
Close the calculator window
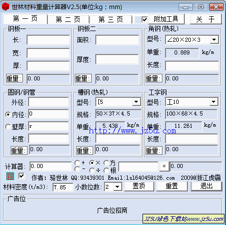pyautogui.click(x=216, y=7)
